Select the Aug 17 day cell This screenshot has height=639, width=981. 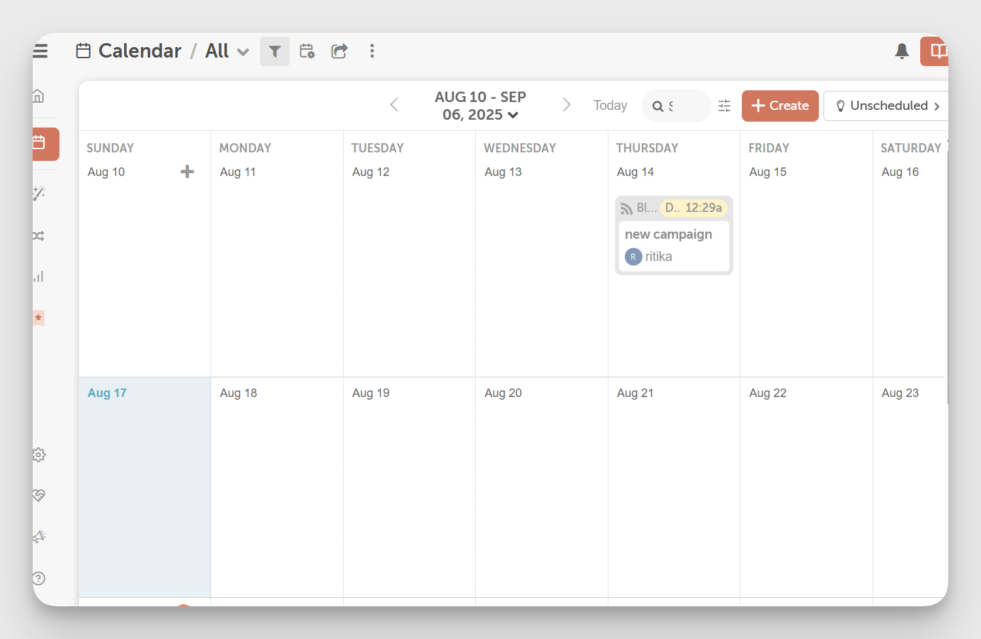[145, 487]
